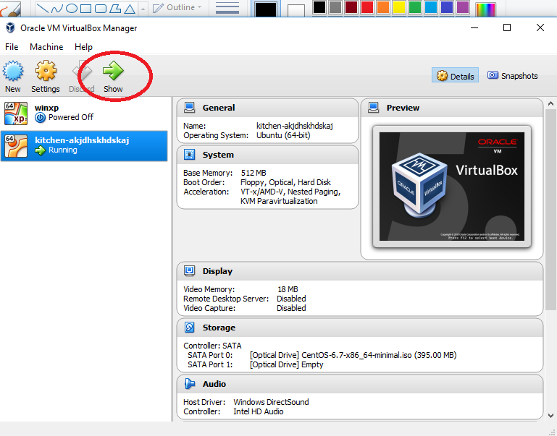Screen dimensions: 557x436
Task: Click the green Show arrow
Action: click(113, 71)
